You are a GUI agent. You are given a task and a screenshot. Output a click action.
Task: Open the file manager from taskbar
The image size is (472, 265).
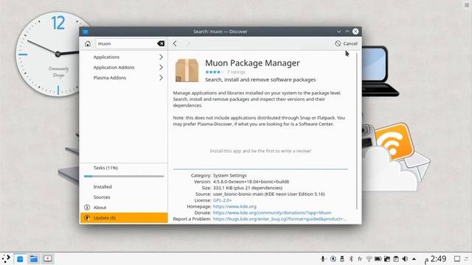[34, 258]
